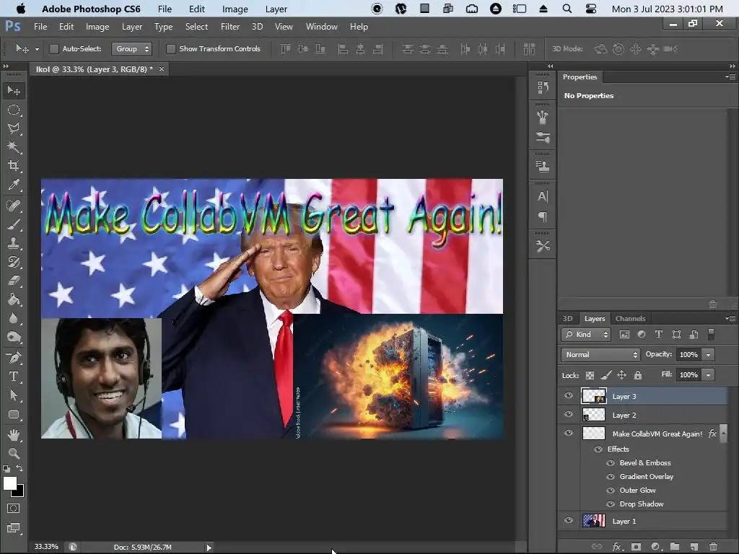Toggle Quick Mask mode icon
The height and width of the screenshot is (554, 739).
(14, 509)
